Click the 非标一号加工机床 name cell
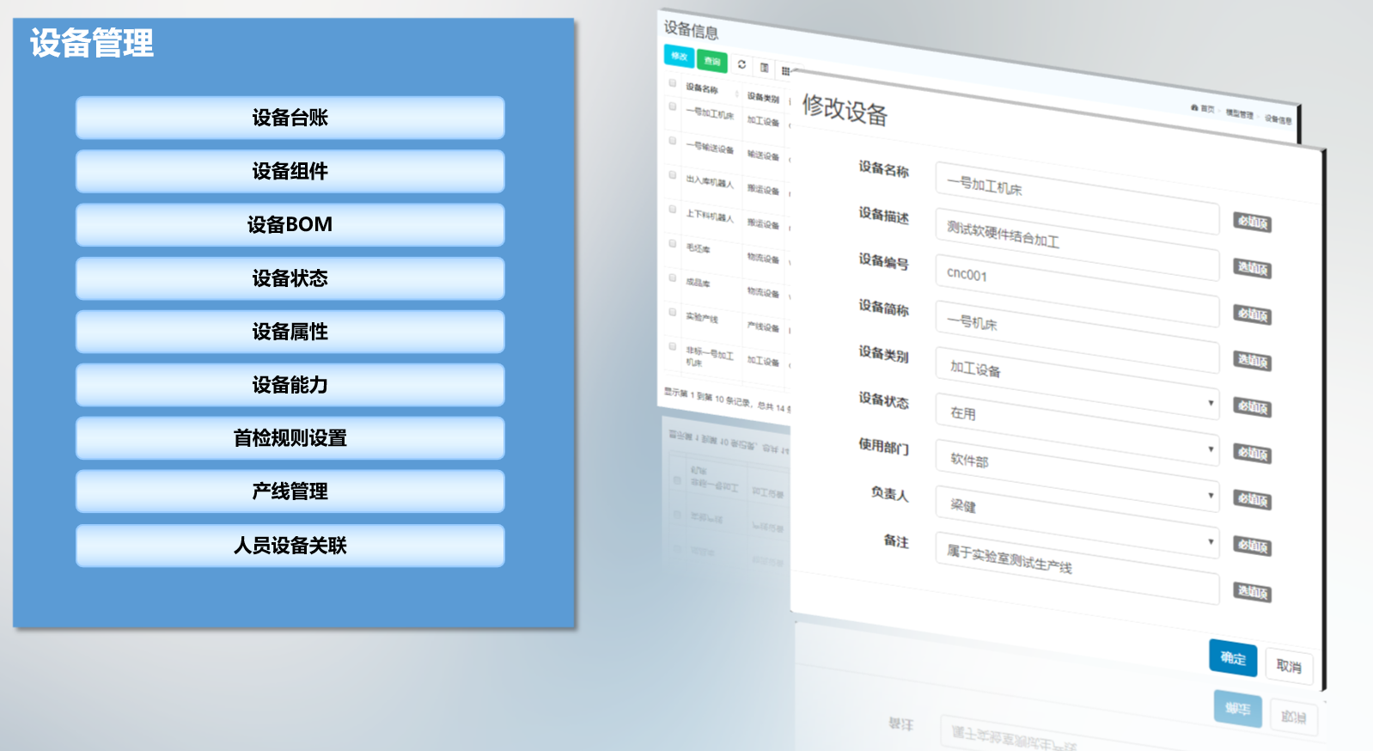1373x751 pixels. (x=710, y=357)
